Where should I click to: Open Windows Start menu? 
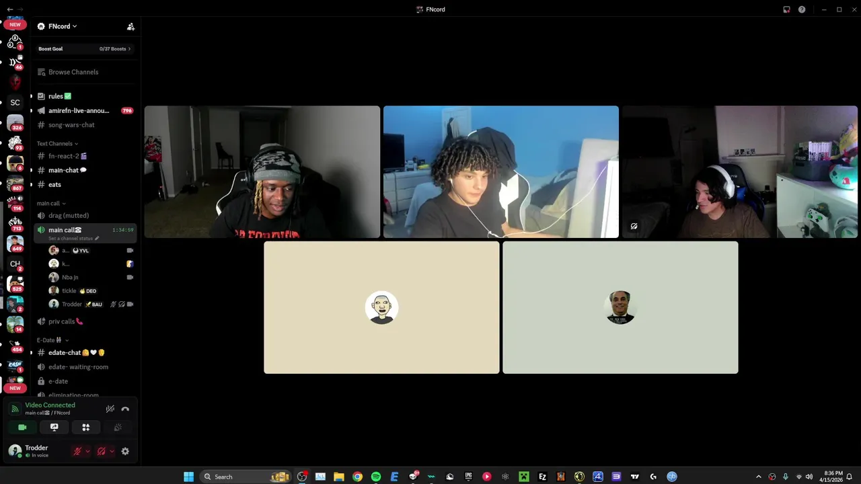coord(189,477)
